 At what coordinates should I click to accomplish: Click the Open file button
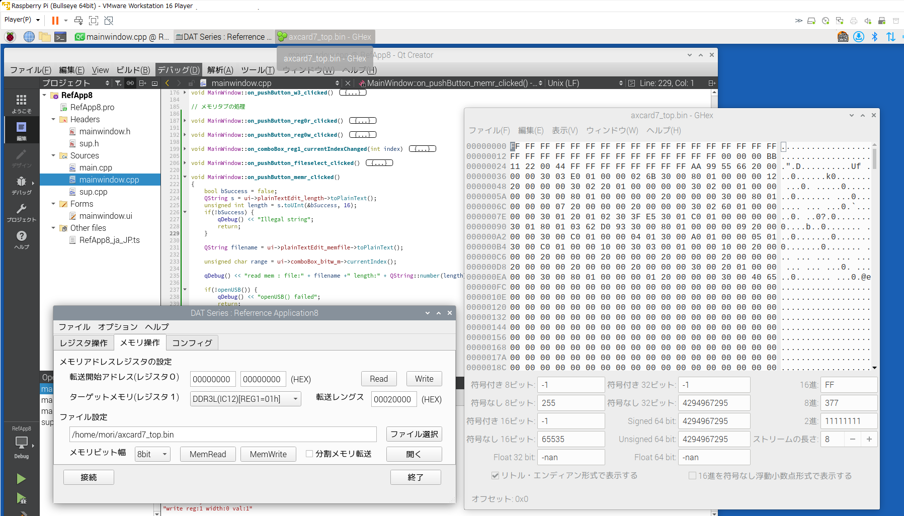click(x=414, y=454)
